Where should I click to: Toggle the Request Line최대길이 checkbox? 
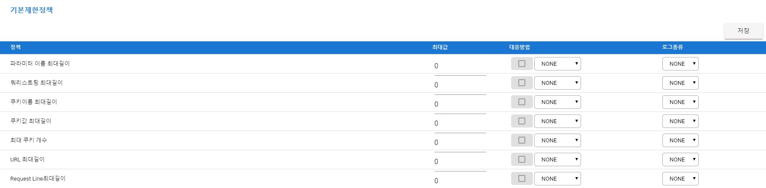(522, 178)
